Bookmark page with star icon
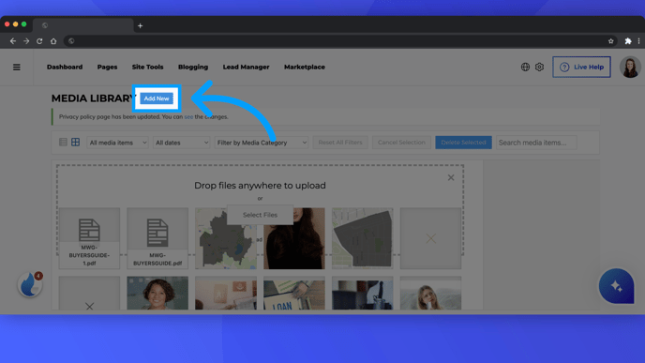 (x=611, y=41)
